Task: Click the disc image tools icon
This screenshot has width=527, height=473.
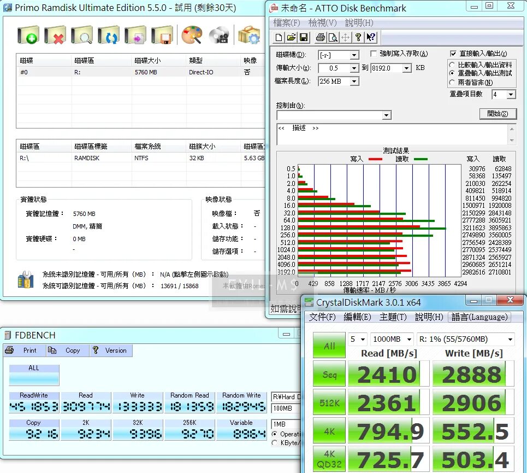Action: point(219,35)
